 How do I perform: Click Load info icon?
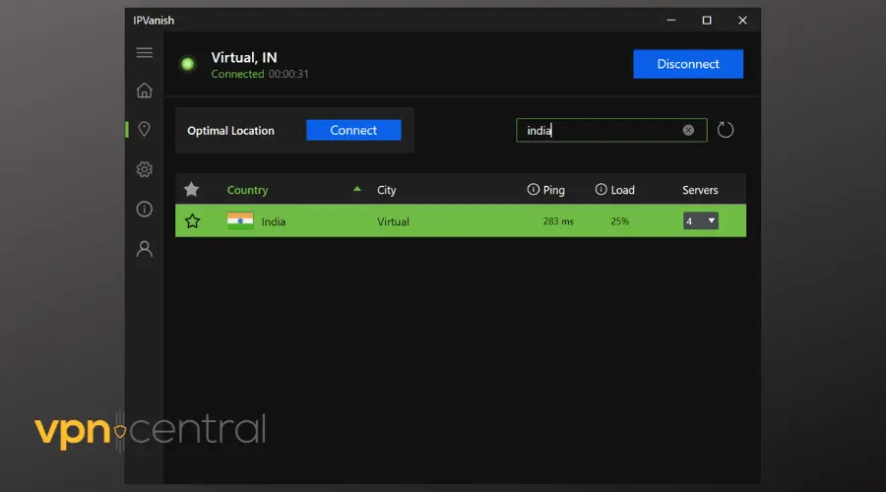click(x=601, y=189)
